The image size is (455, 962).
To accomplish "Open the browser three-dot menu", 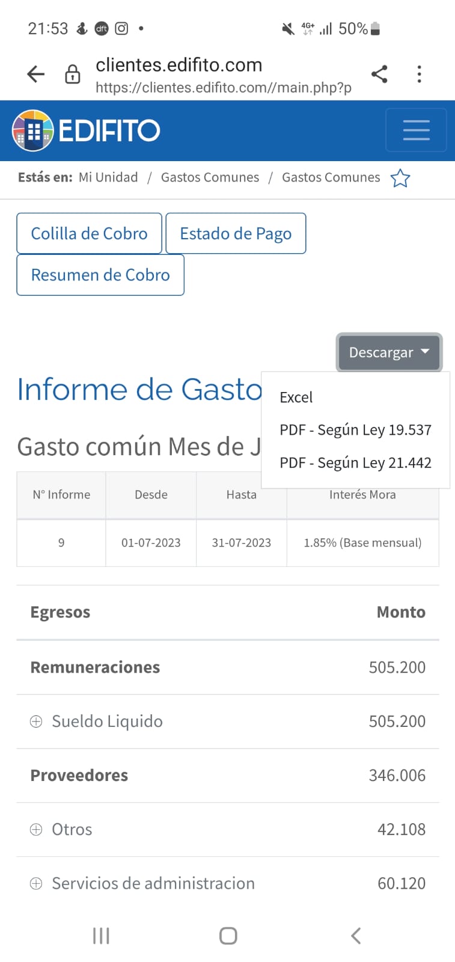I will [x=419, y=74].
